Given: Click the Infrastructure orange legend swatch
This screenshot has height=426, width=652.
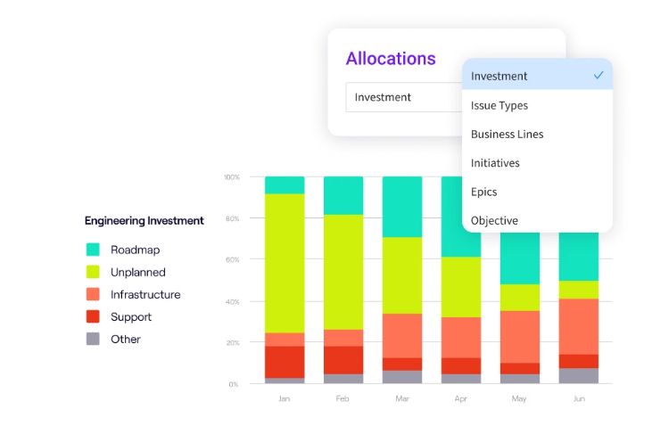Looking at the screenshot, I should point(93,295).
